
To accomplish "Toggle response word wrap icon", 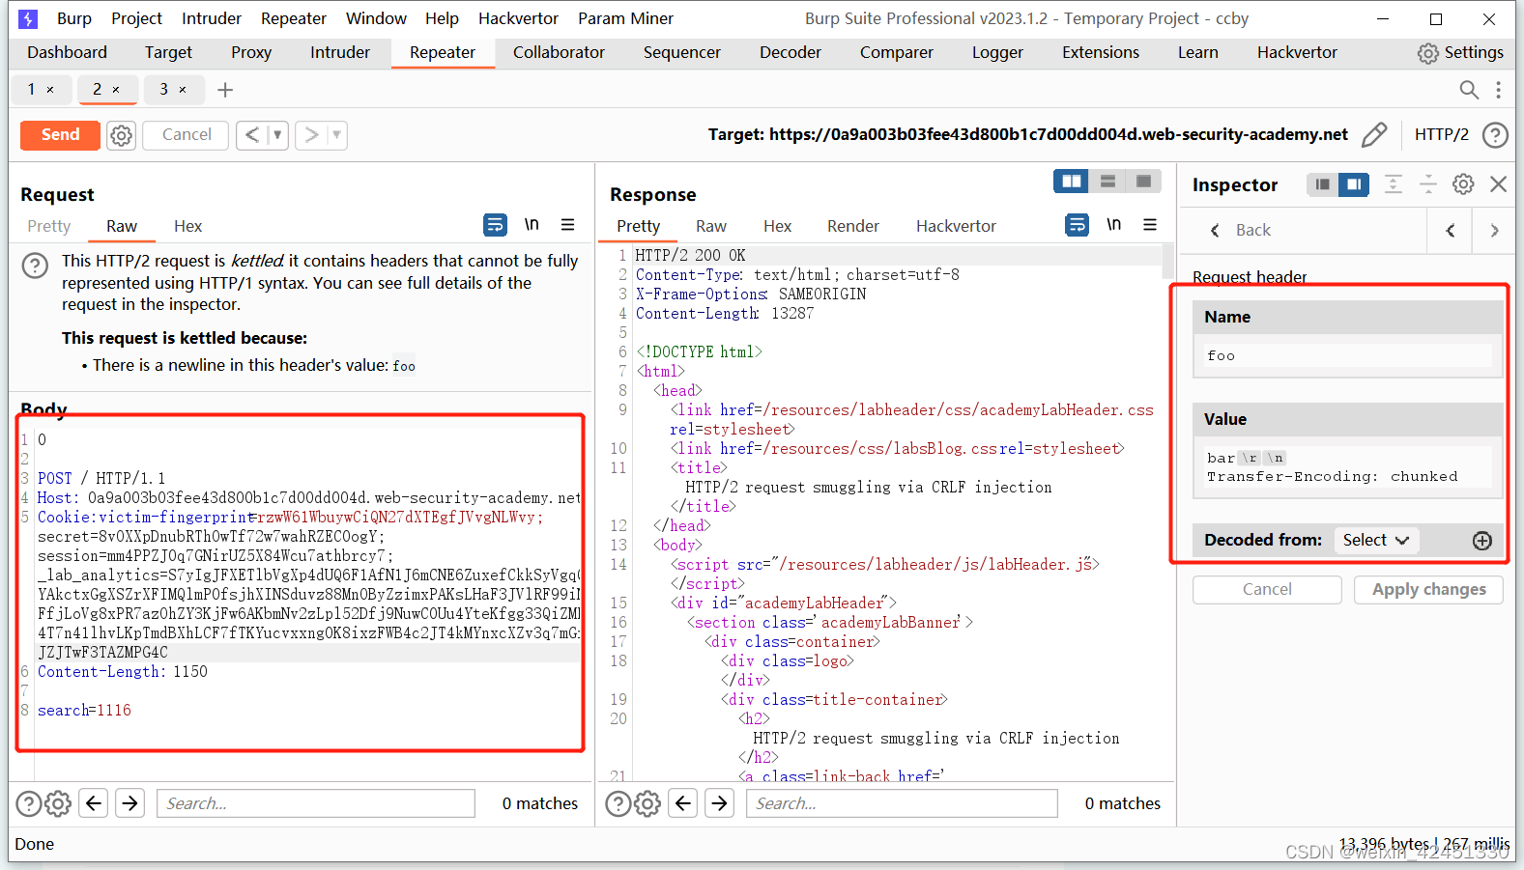I will [x=1077, y=225].
